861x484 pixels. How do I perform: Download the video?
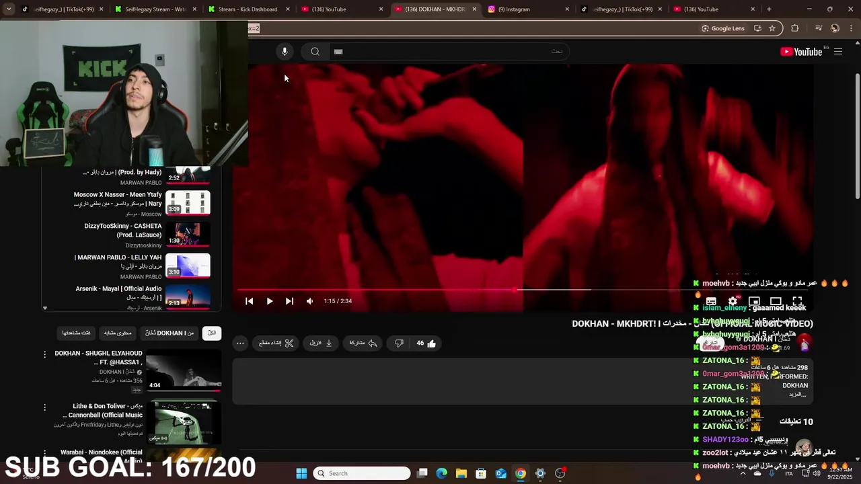click(321, 344)
